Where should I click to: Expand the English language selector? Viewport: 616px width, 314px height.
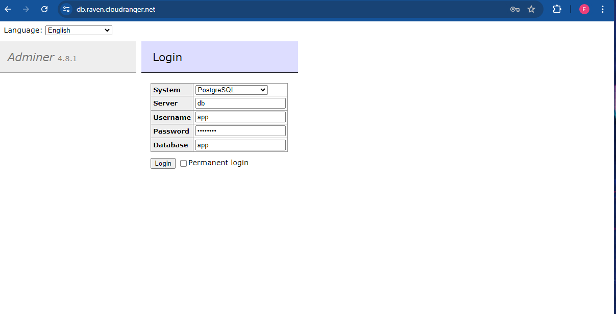(x=78, y=30)
